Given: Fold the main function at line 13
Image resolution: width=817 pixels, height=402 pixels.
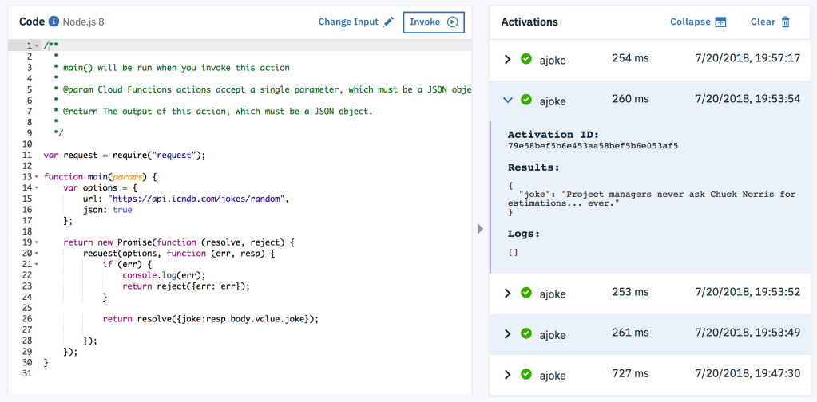Looking at the screenshot, I should 37,176.
